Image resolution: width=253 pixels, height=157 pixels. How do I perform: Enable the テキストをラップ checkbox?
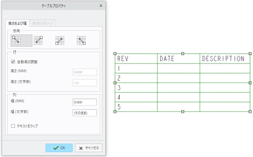click(13, 126)
